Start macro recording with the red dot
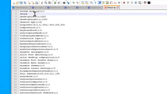 124,3
